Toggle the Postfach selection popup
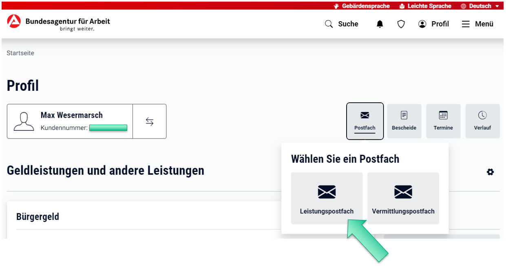The width and height of the screenshot is (506, 266). coord(365,121)
